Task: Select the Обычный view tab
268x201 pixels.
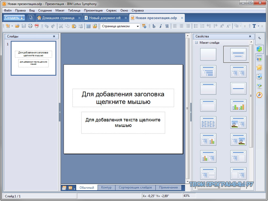Action: point(87,187)
